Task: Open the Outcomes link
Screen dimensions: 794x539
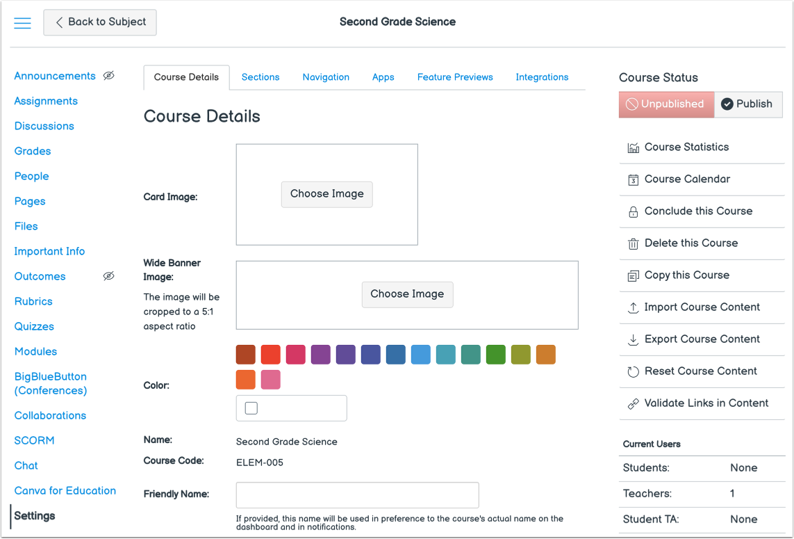Action: pos(40,276)
